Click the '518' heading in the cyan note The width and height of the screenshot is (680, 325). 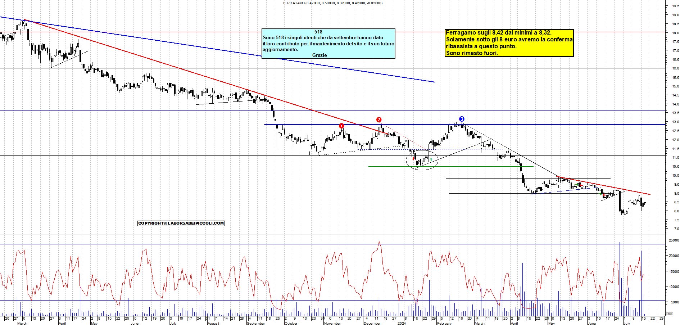pyautogui.click(x=318, y=32)
